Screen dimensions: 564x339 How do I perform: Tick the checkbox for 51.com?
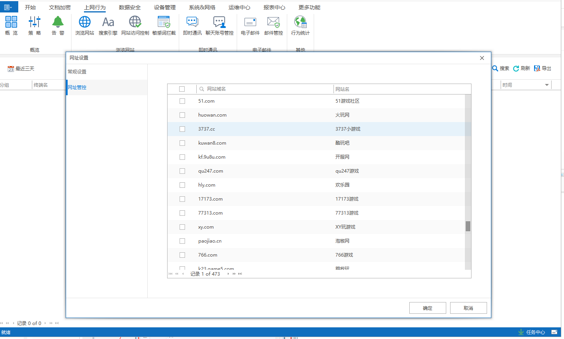coord(182,101)
